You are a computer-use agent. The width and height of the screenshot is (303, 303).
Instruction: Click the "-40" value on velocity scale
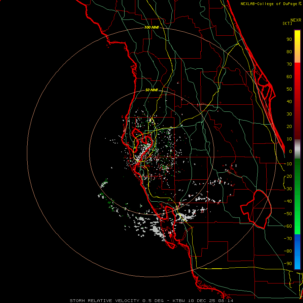pyautogui.click(x=288, y=201)
